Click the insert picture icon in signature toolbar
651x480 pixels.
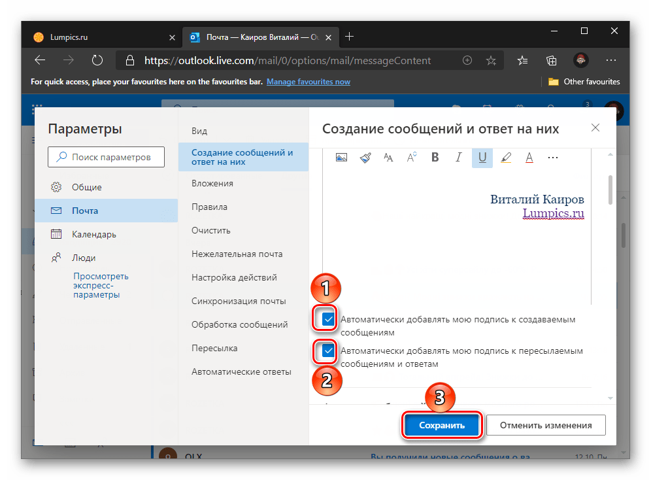[341, 158]
